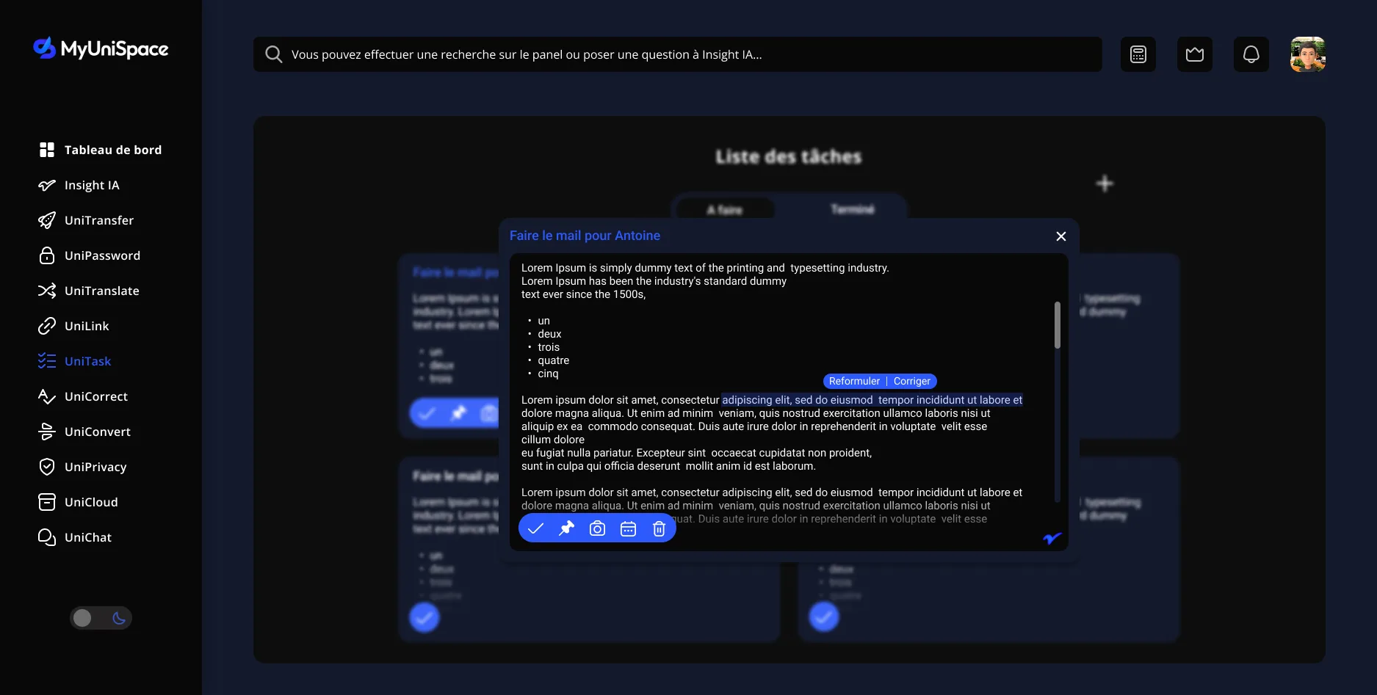Mark task done with popup checkmark icon
This screenshot has height=695, width=1377.
(536, 528)
